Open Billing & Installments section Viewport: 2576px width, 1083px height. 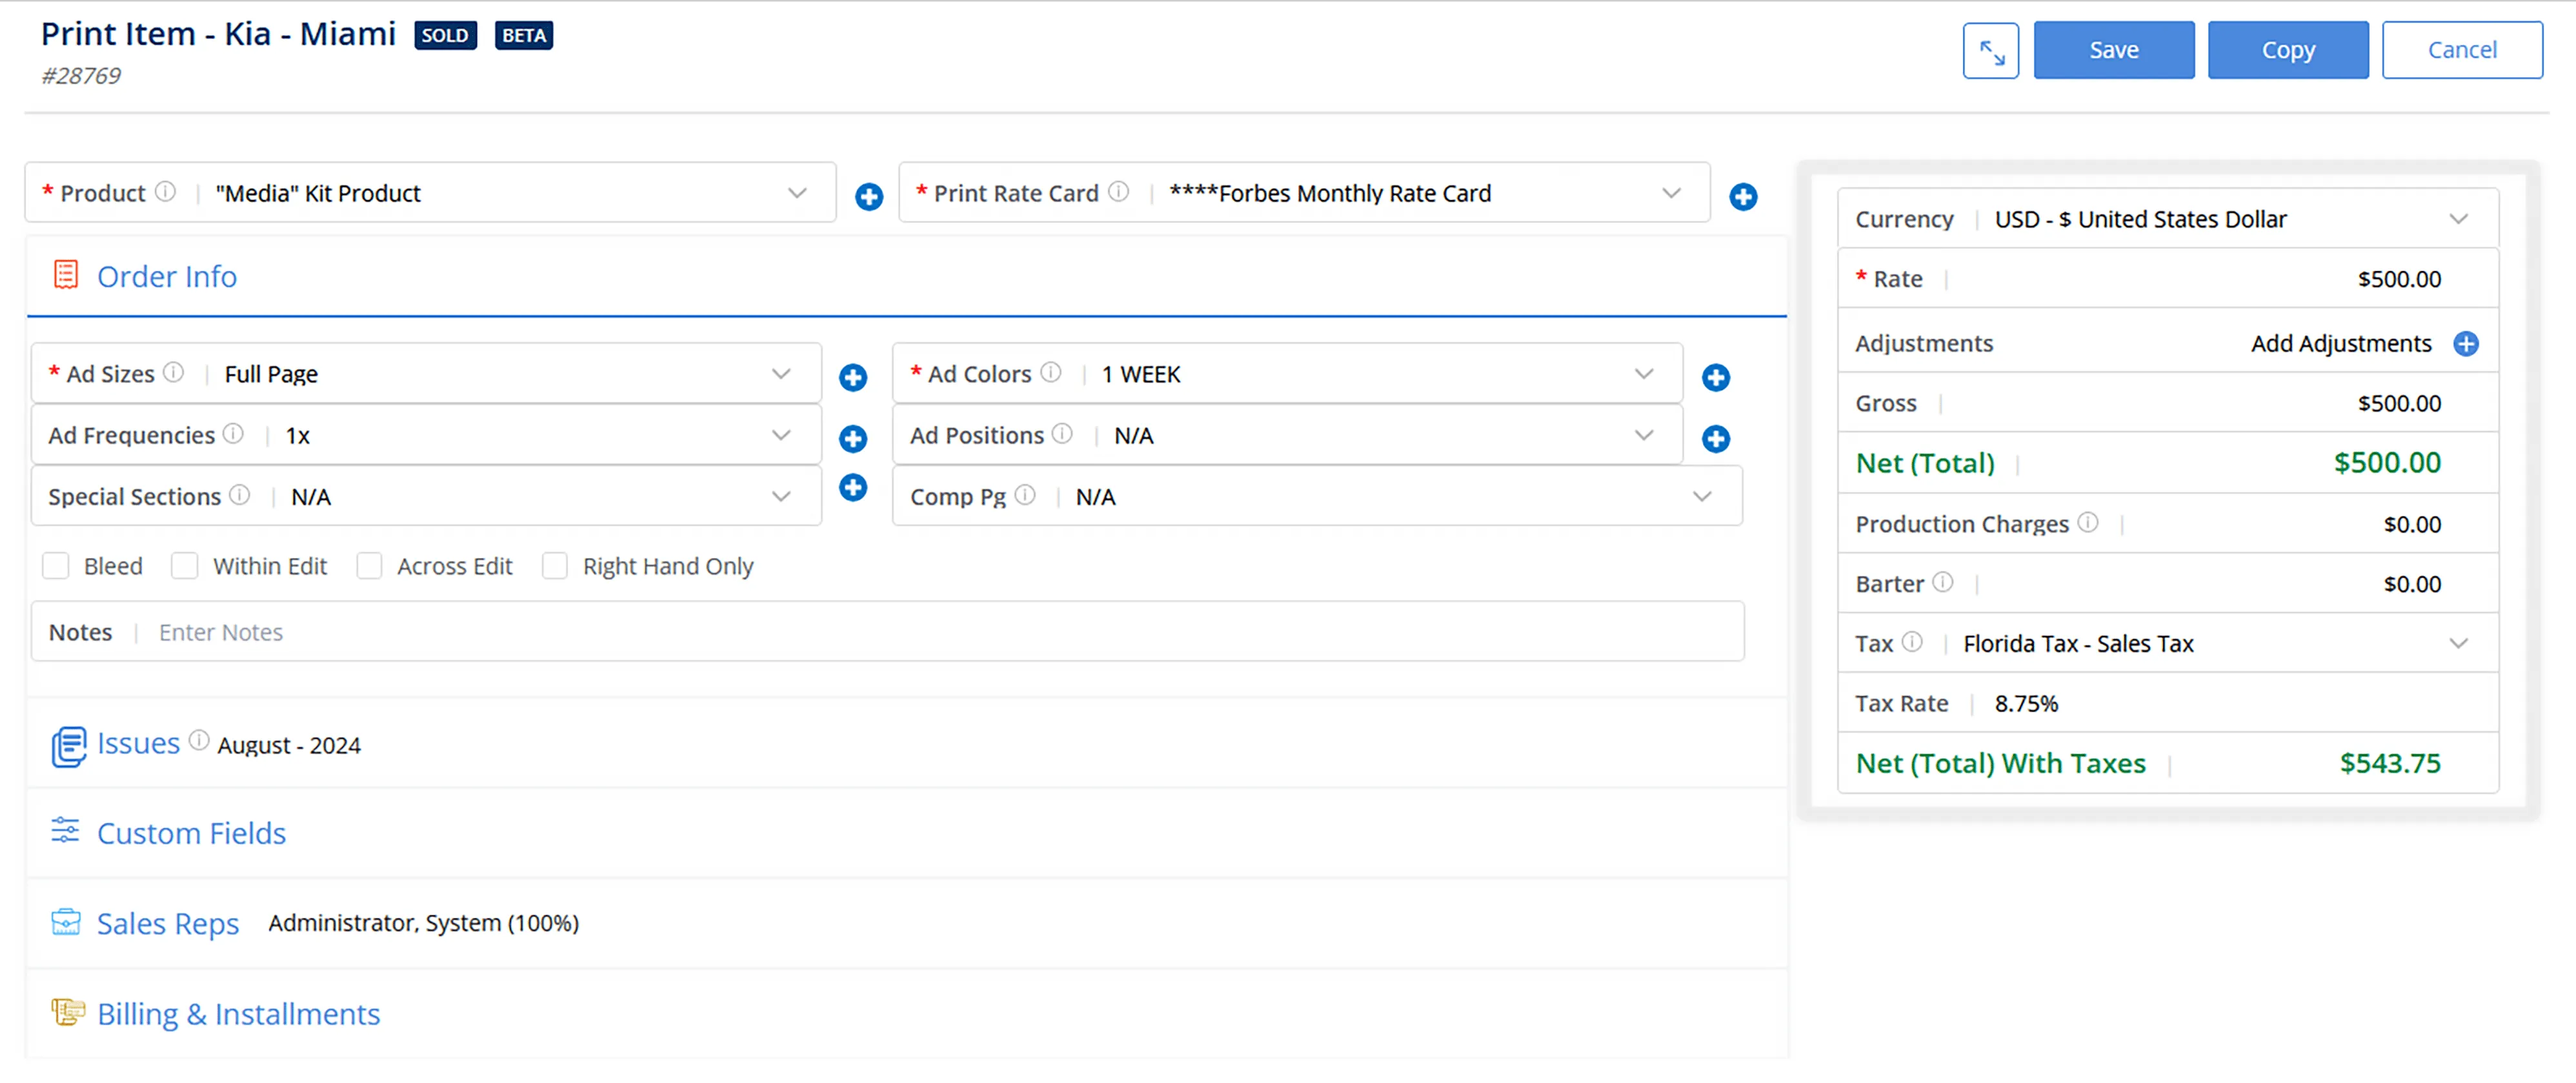(238, 1014)
